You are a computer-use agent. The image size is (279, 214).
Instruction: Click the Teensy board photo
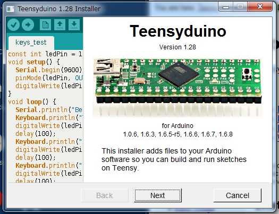pyautogui.click(x=177, y=87)
